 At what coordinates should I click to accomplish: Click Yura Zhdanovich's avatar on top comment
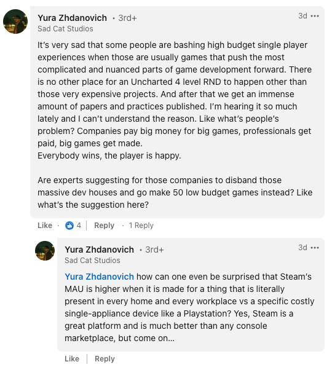click(15, 22)
